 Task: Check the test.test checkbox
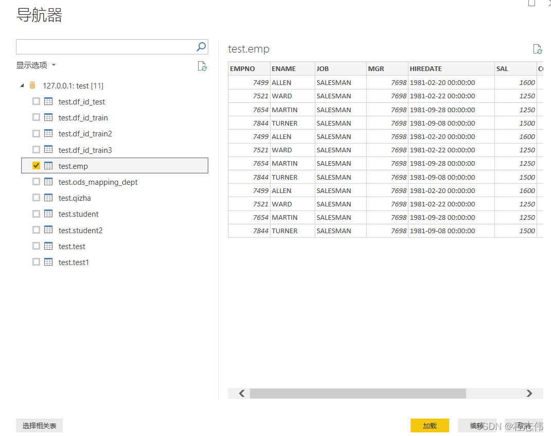pos(36,246)
